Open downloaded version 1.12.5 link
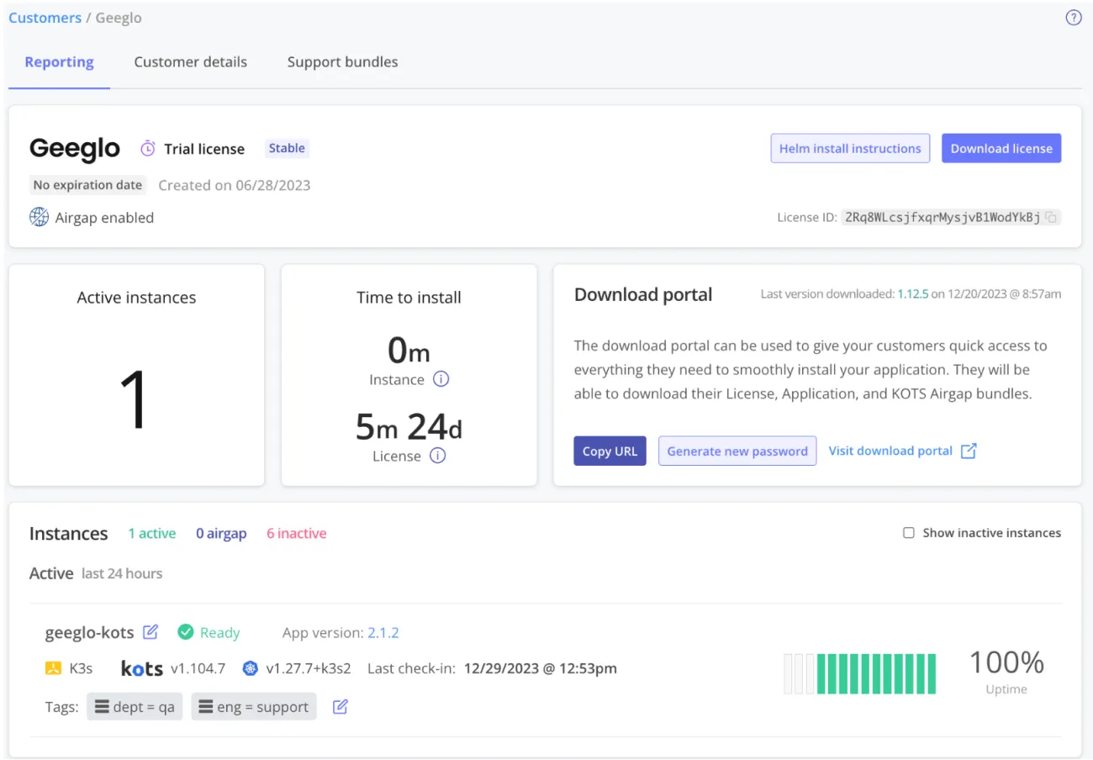The height and width of the screenshot is (760, 1093). pos(913,294)
